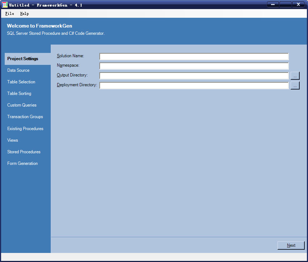Open the File menu
The height and width of the screenshot is (262, 308).
click(x=9, y=13)
